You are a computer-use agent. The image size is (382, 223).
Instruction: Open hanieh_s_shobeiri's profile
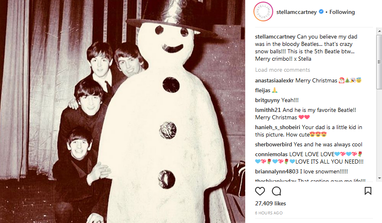[x=278, y=127]
